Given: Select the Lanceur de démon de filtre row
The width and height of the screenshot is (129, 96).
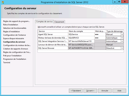Looking at the screenshot, I should point(53,45).
